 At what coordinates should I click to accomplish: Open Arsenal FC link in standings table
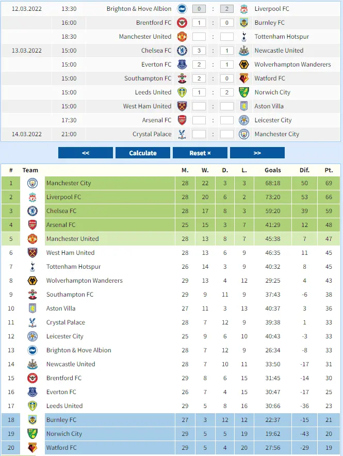(61, 225)
